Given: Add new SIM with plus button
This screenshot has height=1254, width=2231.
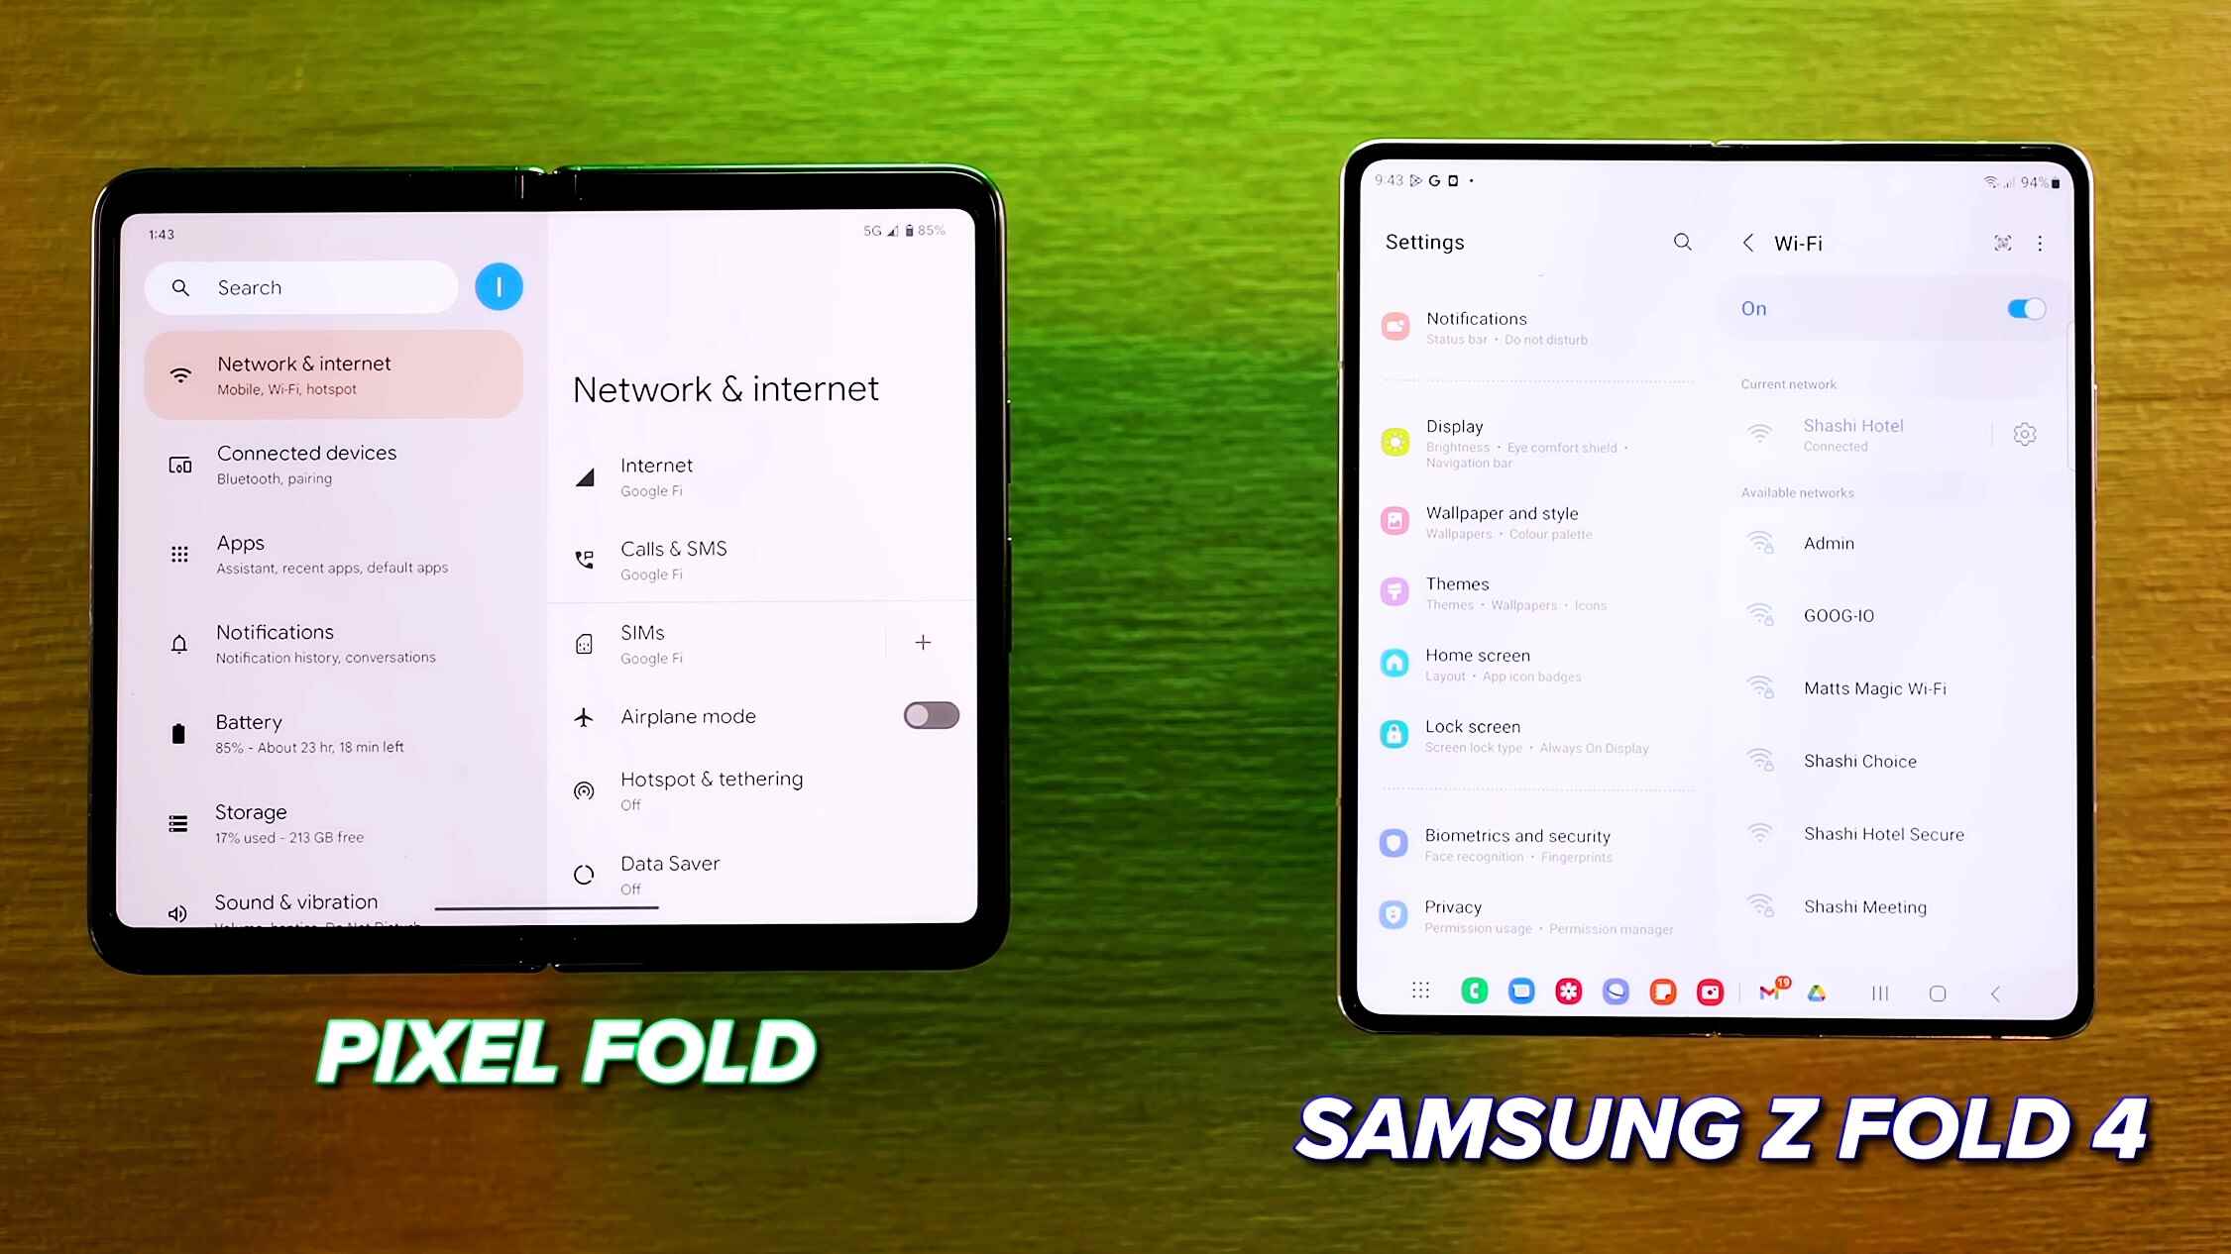Looking at the screenshot, I should tap(921, 640).
